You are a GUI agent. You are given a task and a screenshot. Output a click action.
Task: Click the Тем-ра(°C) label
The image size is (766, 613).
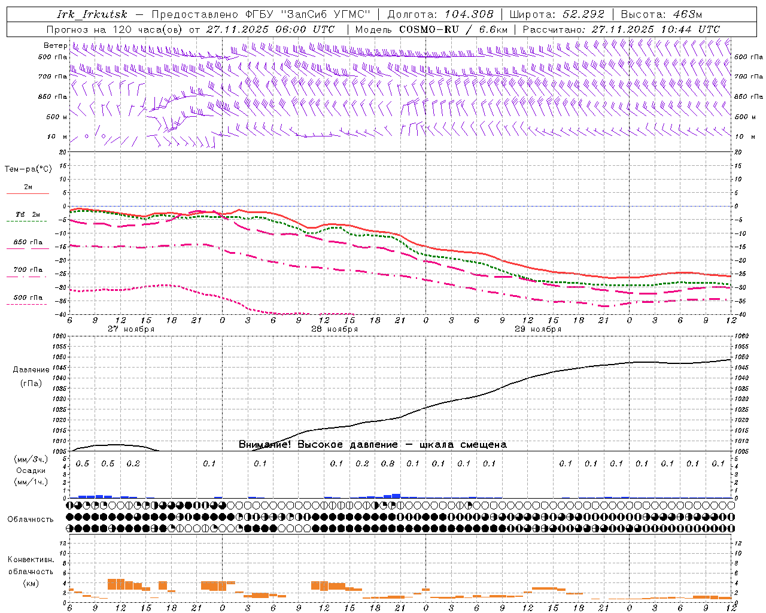pos(28,169)
